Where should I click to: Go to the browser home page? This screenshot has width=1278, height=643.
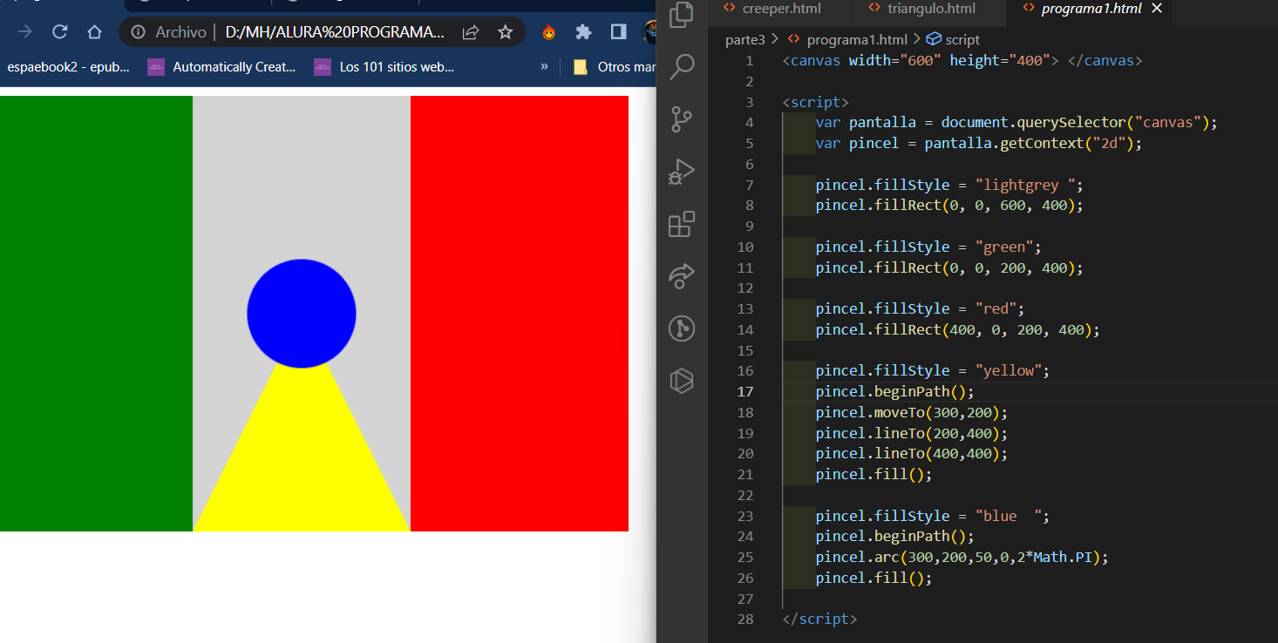tap(95, 32)
